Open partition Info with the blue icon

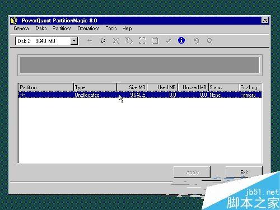(181, 40)
